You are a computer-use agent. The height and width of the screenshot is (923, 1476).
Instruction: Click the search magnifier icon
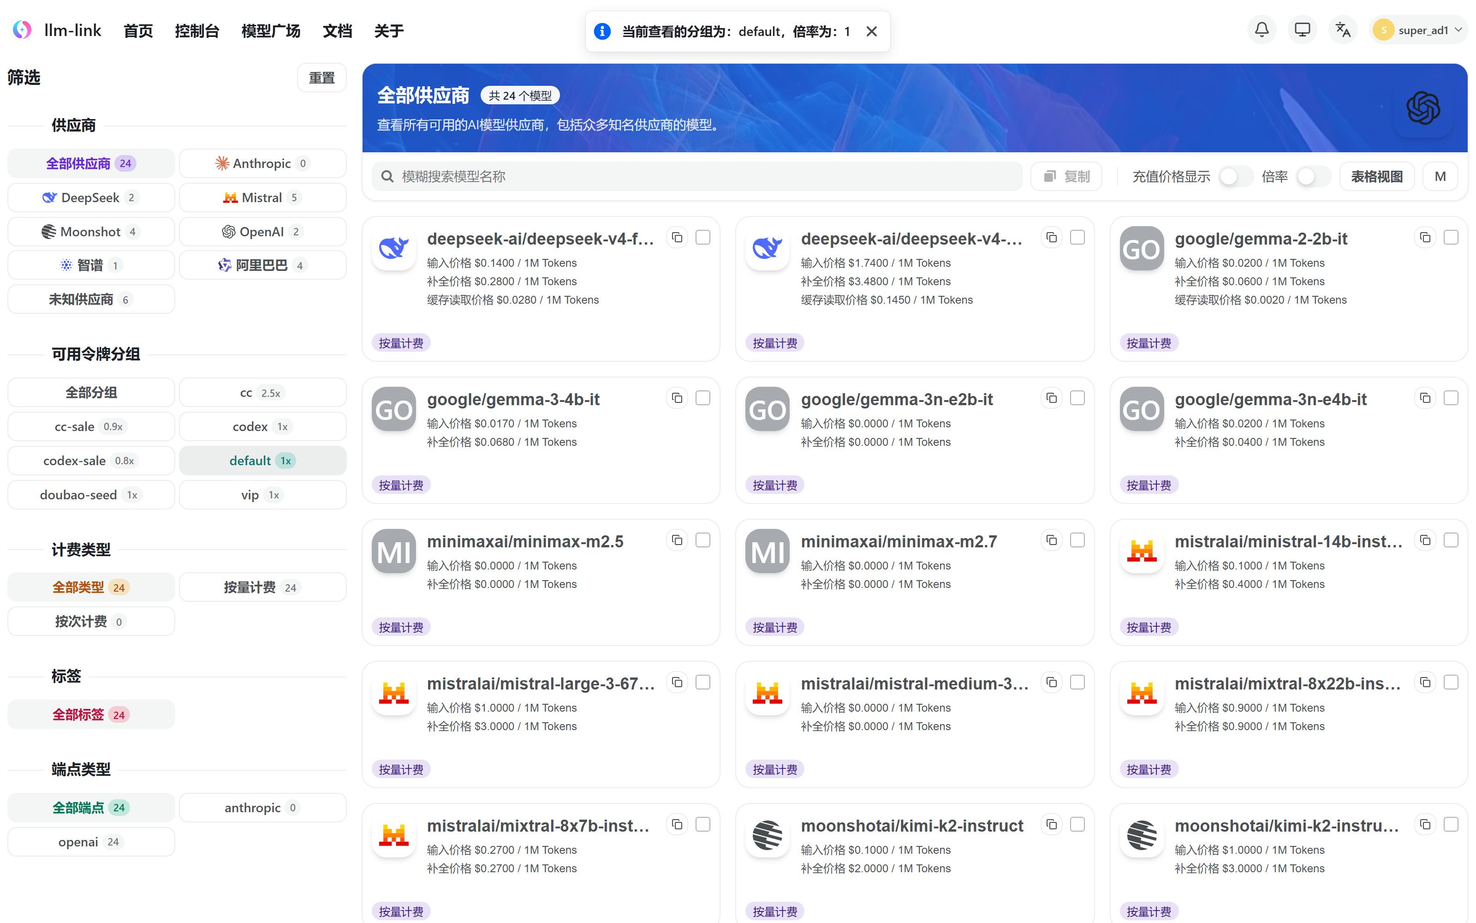(387, 176)
